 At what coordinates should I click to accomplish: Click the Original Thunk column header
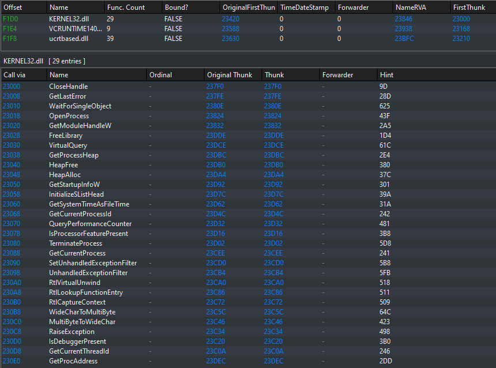pyautogui.click(x=230, y=75)
